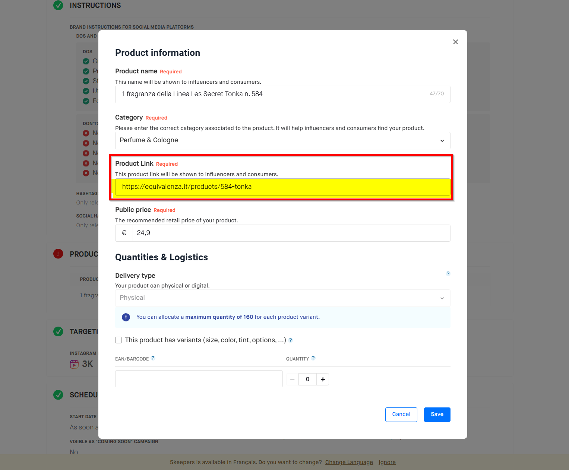The height and width of the screenshot is (470, 569).
Task: Click the Product Link URL field
Action: [x=282, y=187]
